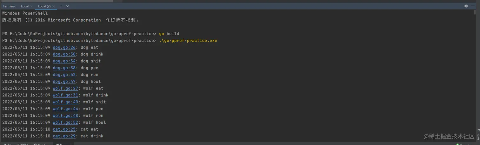The height and width of the screenshot is (145, 480).
Task: Add a new terminal session tab
Action: [x=61, y=6]
